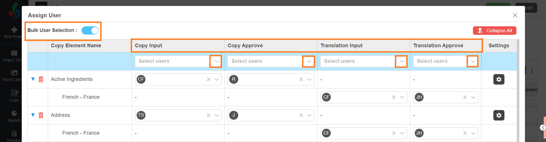The height and width of the screenshot is (142, 546).
Task: Open bulk Copy Input users dropdown
Action: 216,61
